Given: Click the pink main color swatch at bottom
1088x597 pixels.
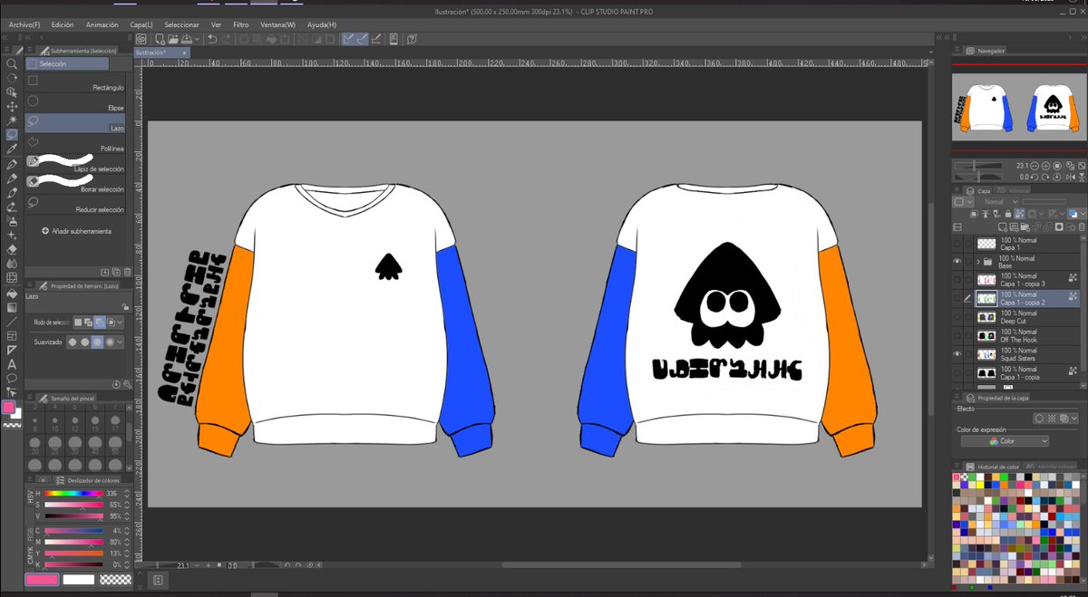Looking at the screenshot, I should pyautogui.click(x=41, y=580).
